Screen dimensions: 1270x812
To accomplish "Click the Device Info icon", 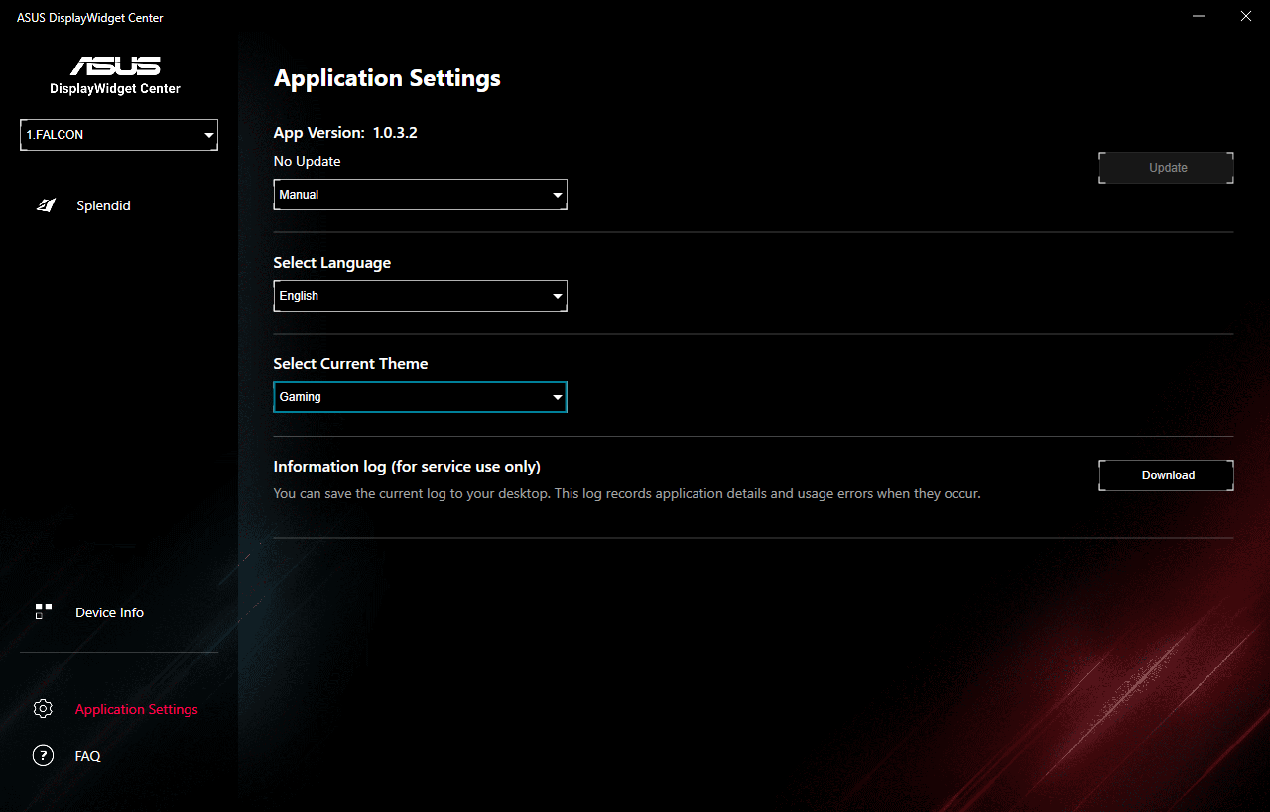I will pyautogui.click(x=43, y=612).
